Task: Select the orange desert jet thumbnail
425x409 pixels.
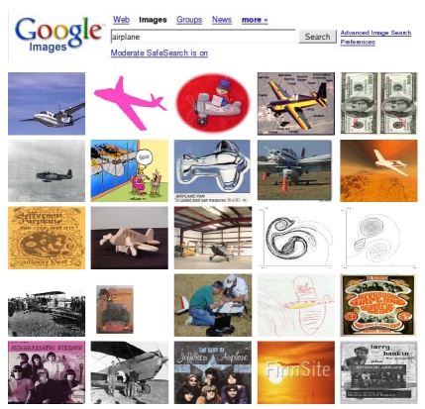Action: click(x=378, y=170)
